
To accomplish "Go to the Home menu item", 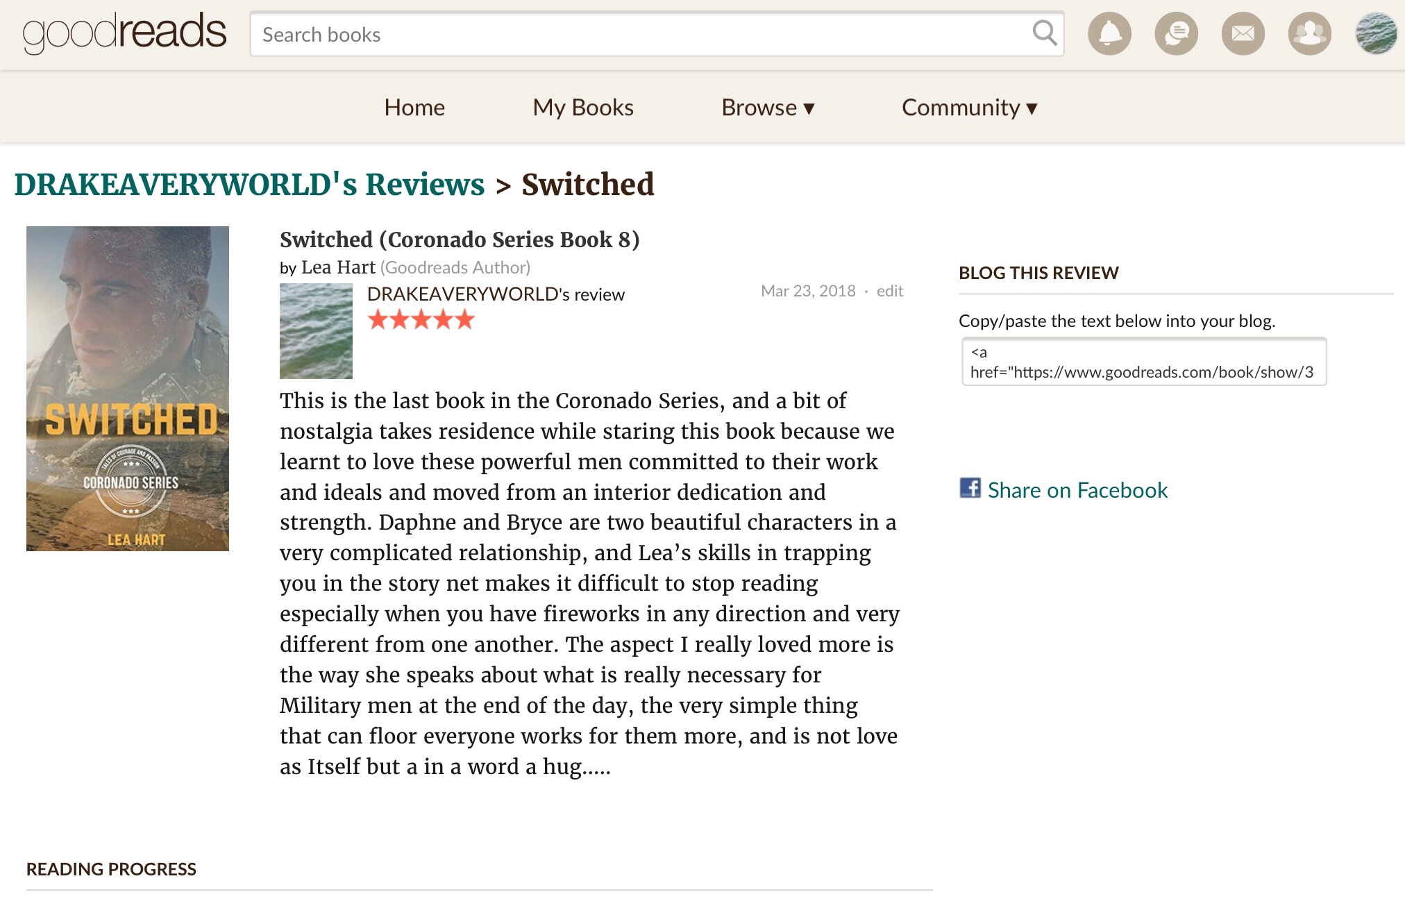I will coord(414,108).
